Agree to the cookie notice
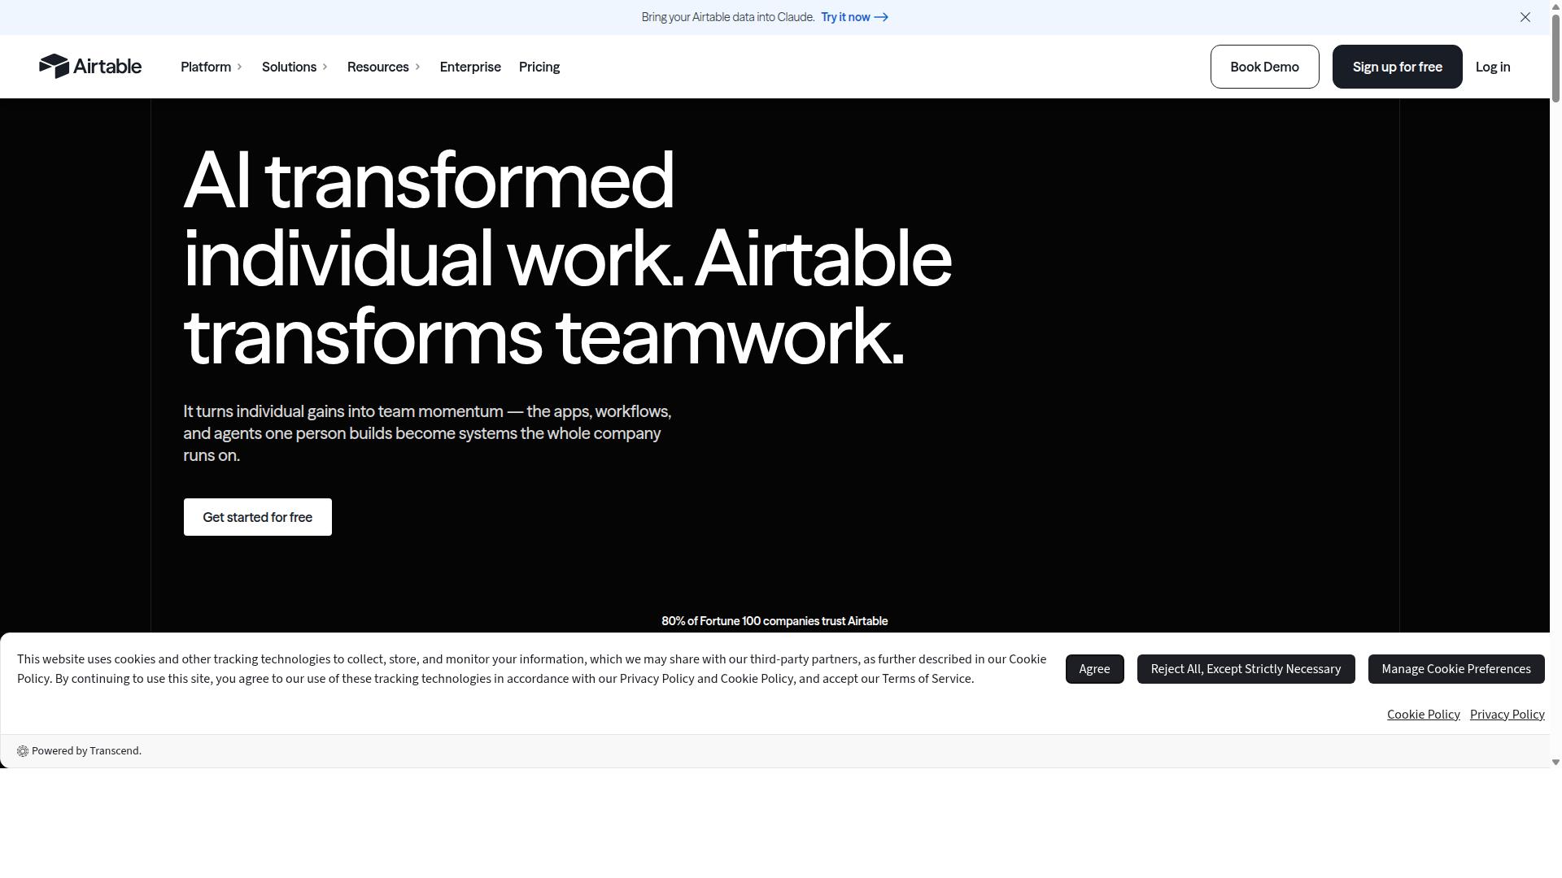 [1094, 669]
